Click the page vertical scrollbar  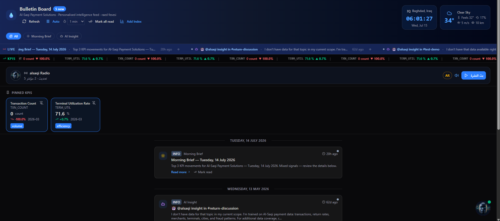pos(498,65)
